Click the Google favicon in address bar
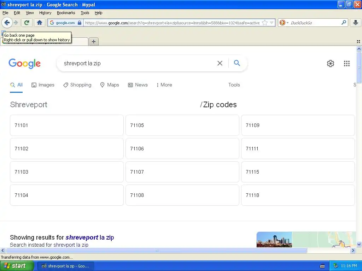This screenshot has height=271, width=362. click(x=52, y=23)
